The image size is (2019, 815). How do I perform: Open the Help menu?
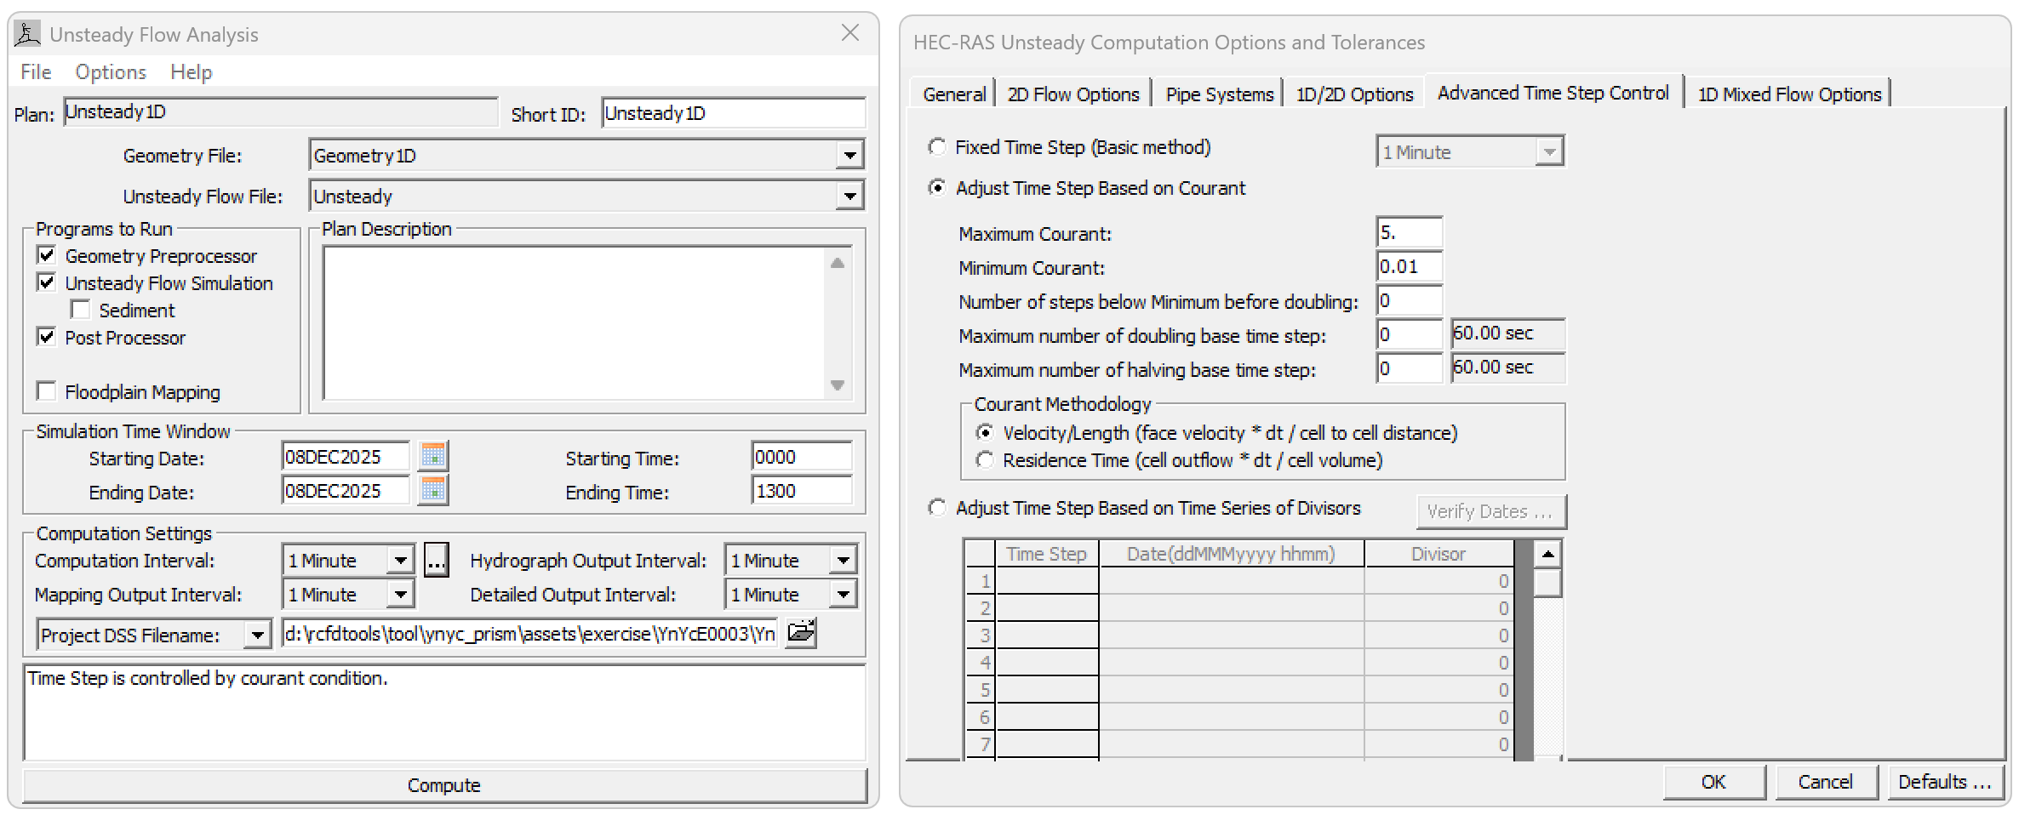(192, 72)
